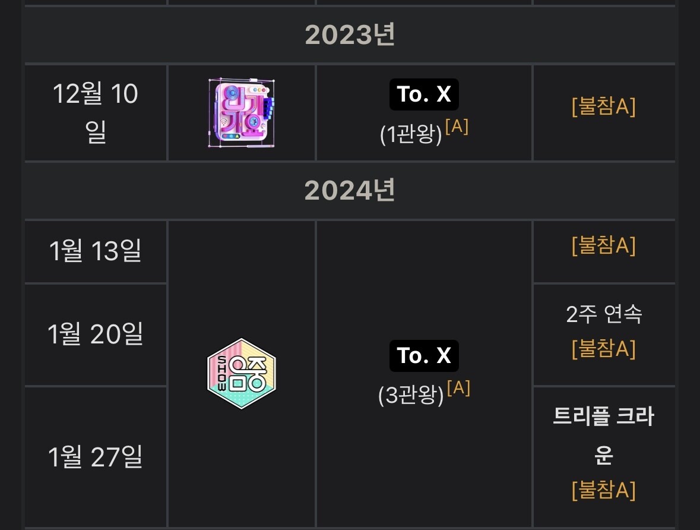700x530 pixels.
Task: Select the 2024년 section header
Action: [350, 191]
